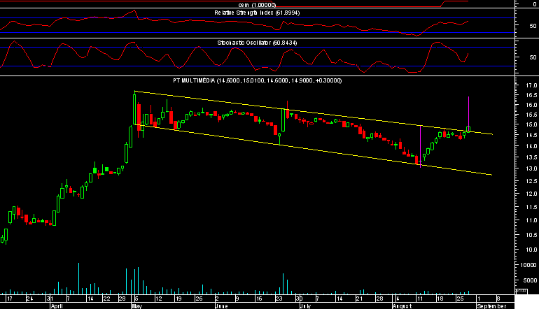Click the 50 level on Stochastic axis

[533, 57]
